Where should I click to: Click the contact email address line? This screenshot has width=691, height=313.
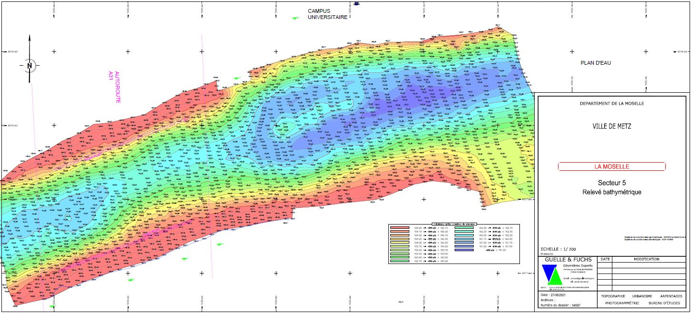coord(579,278)
